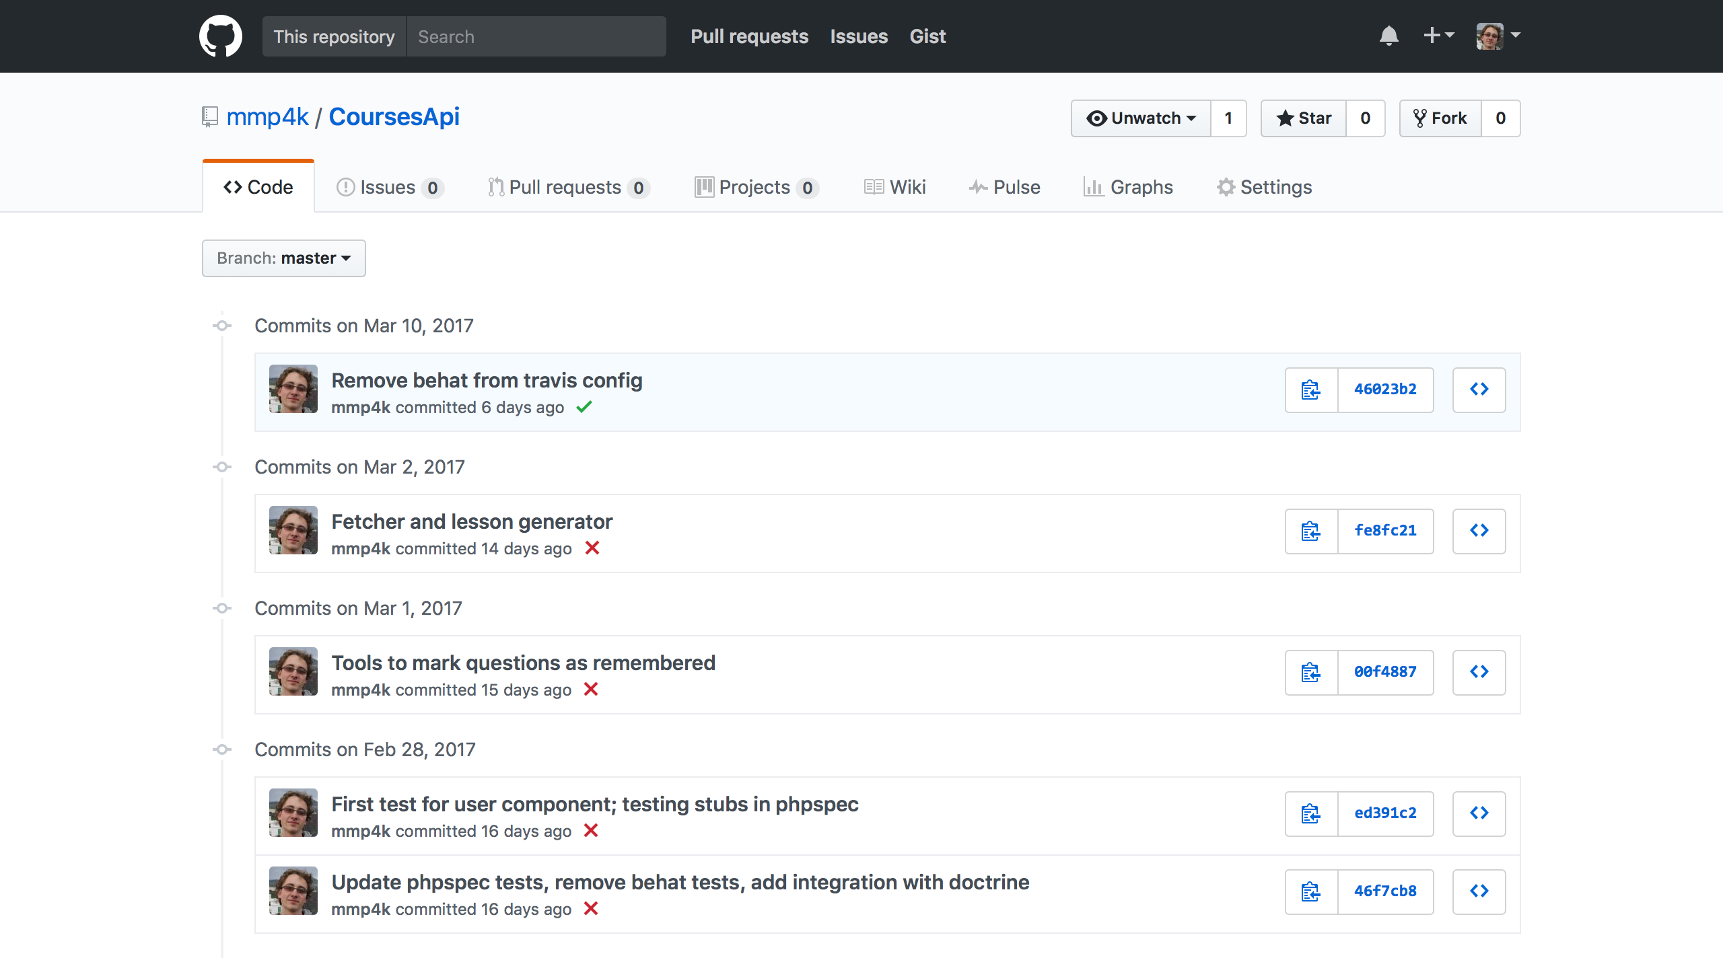Screen dimensions: 1723x958
Task: Click the GitHub octocat logo
Action: [220, 36]
